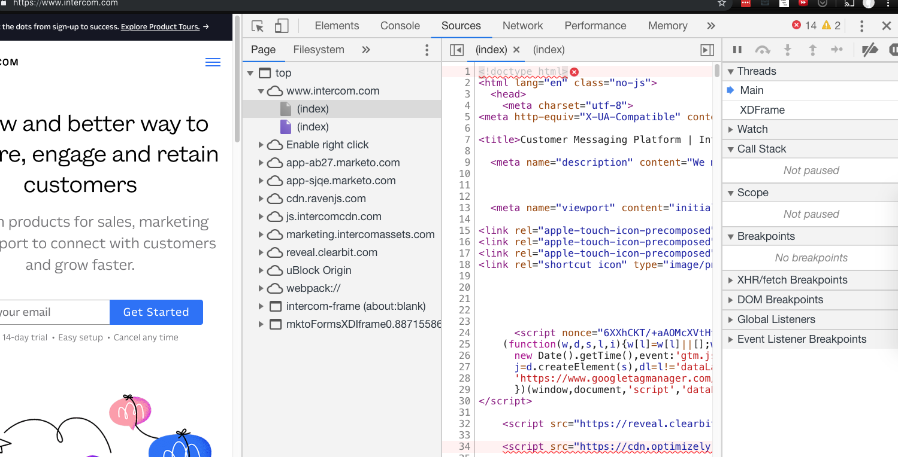Viewport: 898px width, 457px height.
Task: Expand reveal.clearbit.com node
Action: tap(261, 252)
